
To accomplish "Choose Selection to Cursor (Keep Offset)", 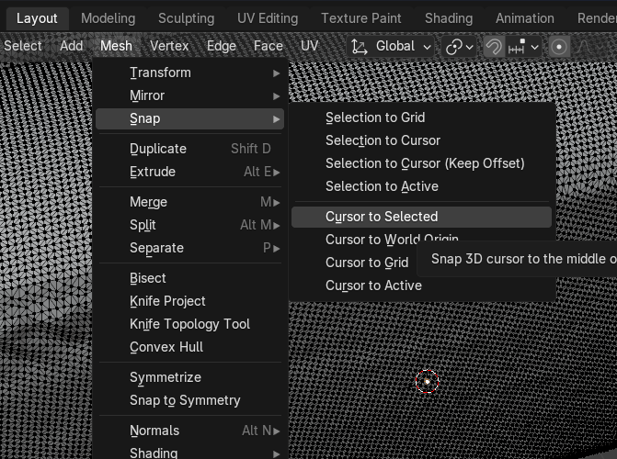I will point(421,163).
